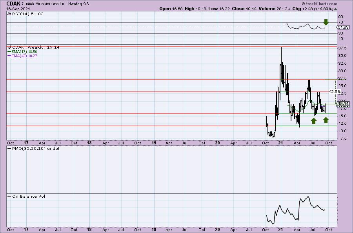Click the 90 level on the RSI axis
Image resolution: width=353 pixels, height=233 pixels.
[x=340, y=16]
